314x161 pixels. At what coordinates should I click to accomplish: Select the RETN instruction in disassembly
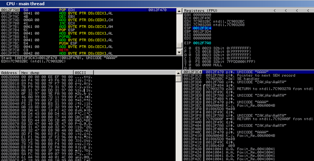(63, 50)
